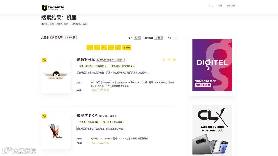The height and width of the screenshot is (156, 278).
Task: Open the 迪特罗马克 company title
Action: (86, 60)
